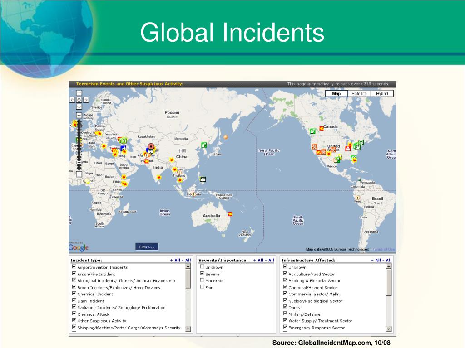
Task: Toggle the Chemical Incident checkbox
Action: pyautogui.click(x=74, y=293)
